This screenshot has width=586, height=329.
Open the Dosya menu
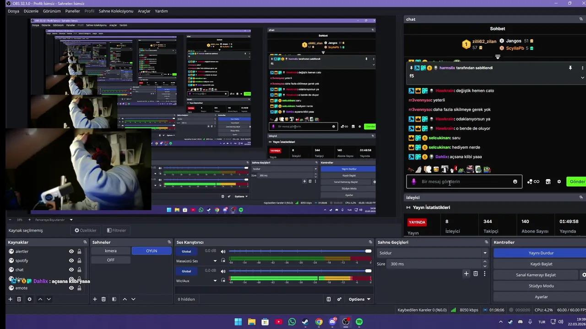point(13,11)
